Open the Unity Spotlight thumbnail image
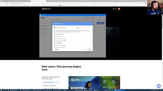This screenshot has width=163, height=91. click(94, 83)
